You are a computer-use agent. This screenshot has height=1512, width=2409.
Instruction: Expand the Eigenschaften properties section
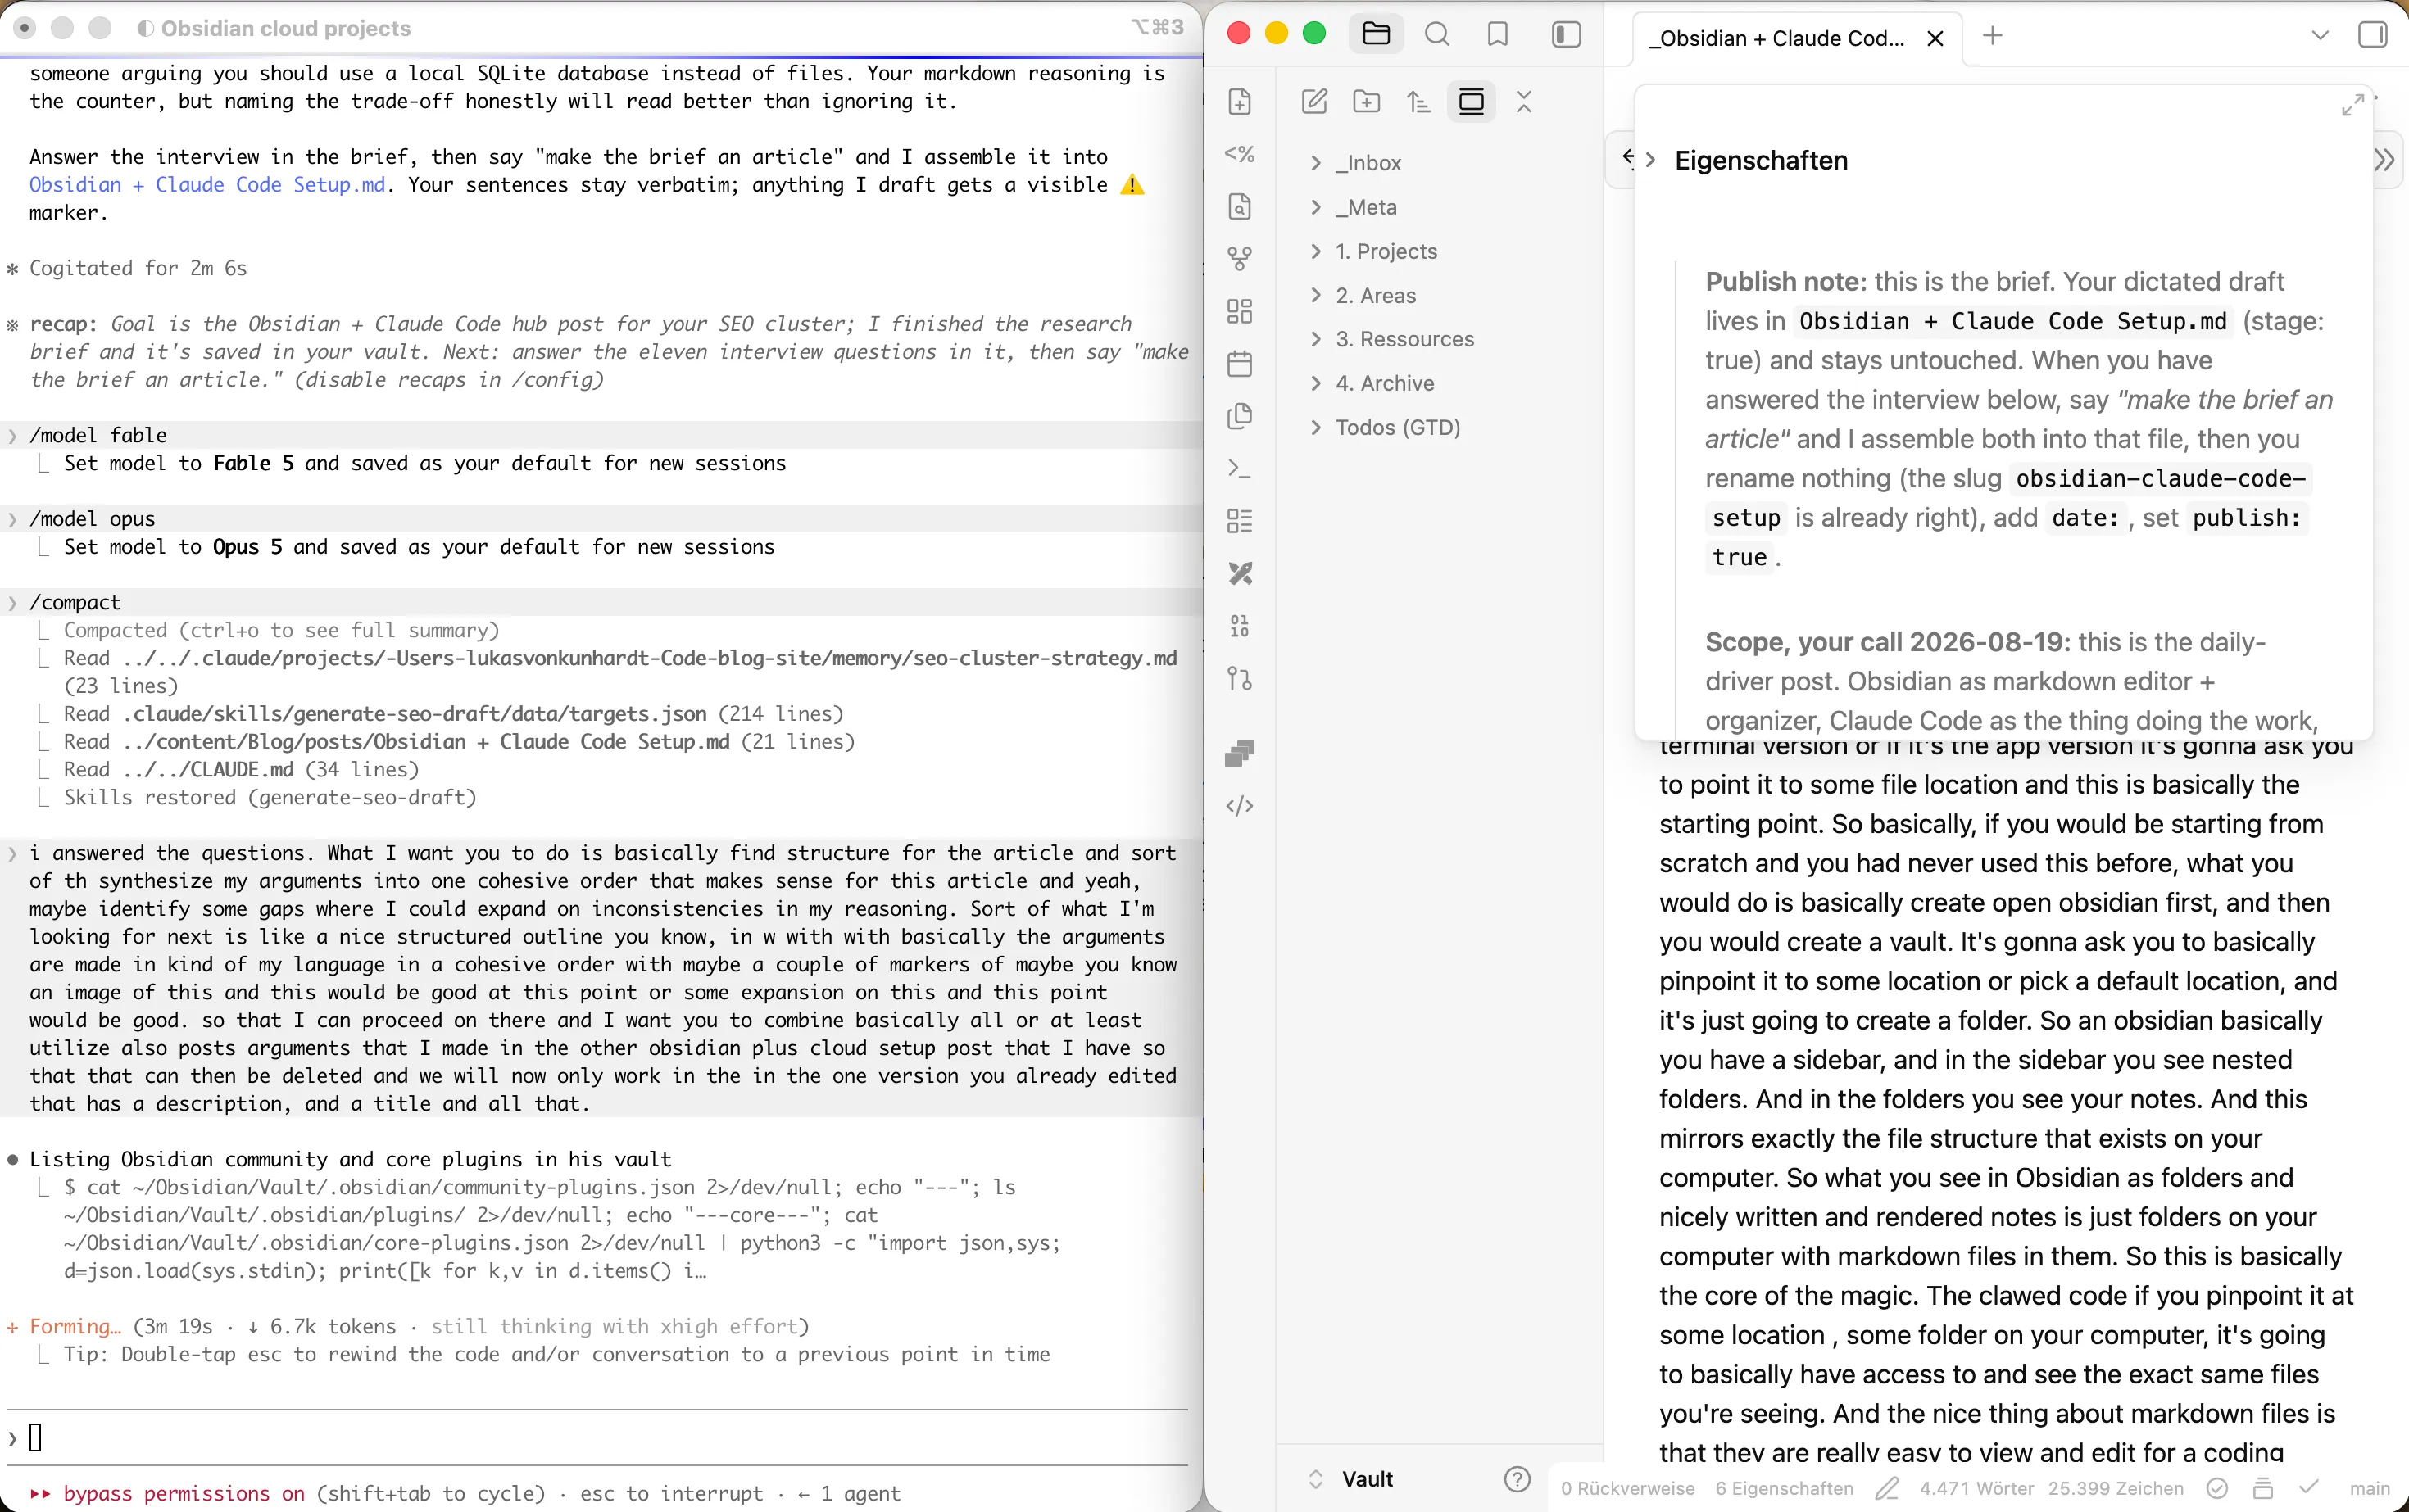[x=1651, y=160]
